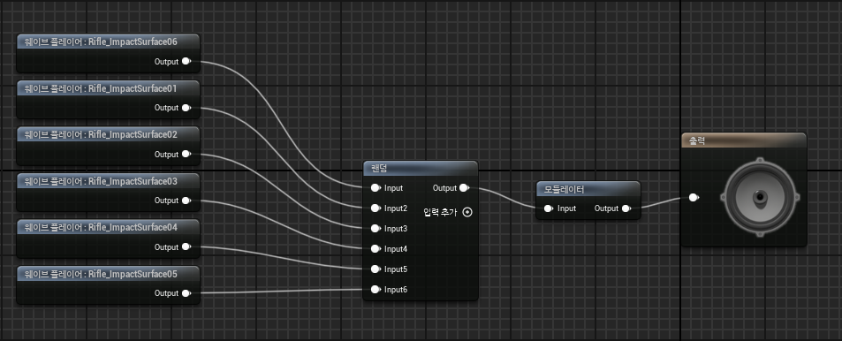
Task: Click the Output pin on the 모듈레이터 node
Action: coord(626,208)
